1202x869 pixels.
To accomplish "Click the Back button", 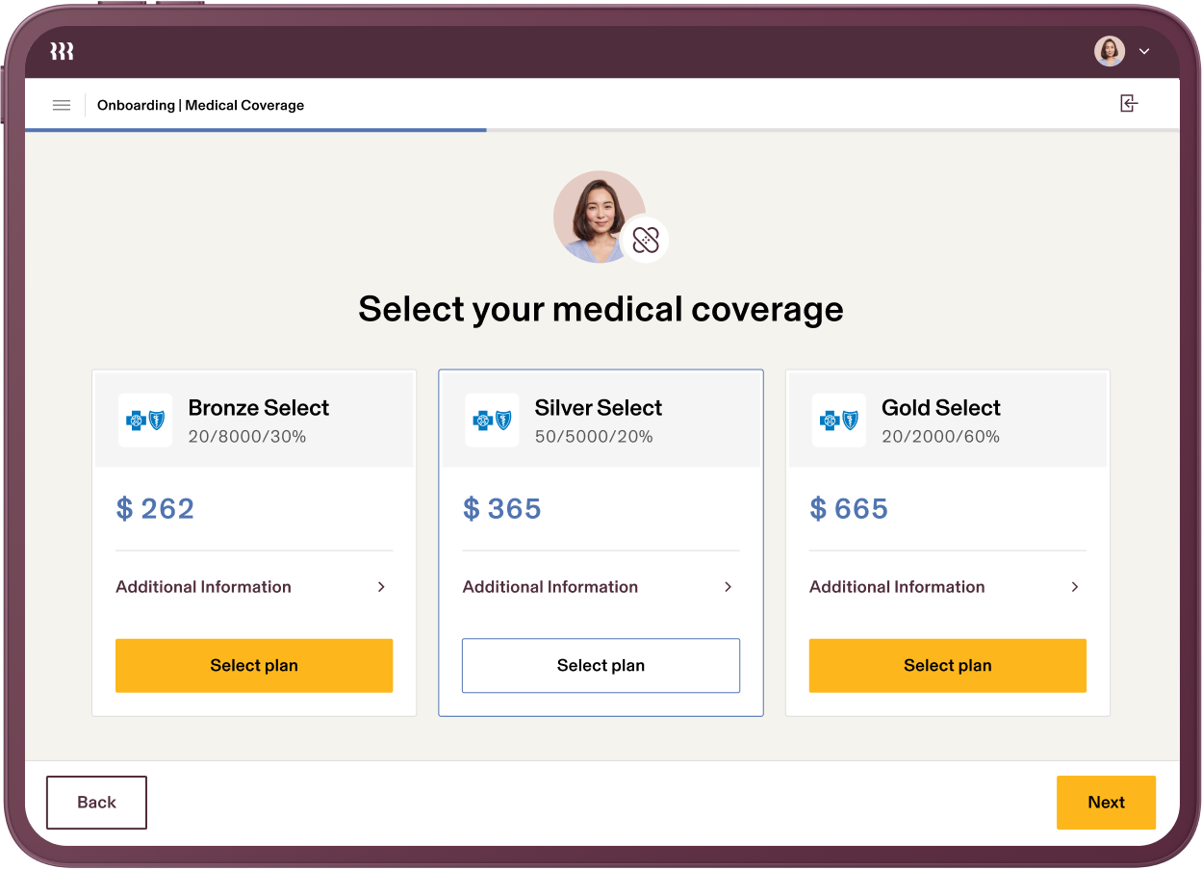I will [96, 803].
